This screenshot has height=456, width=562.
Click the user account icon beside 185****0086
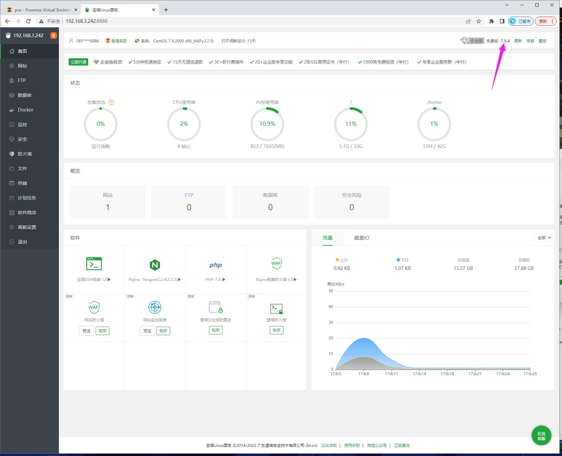tap(71, 41)
